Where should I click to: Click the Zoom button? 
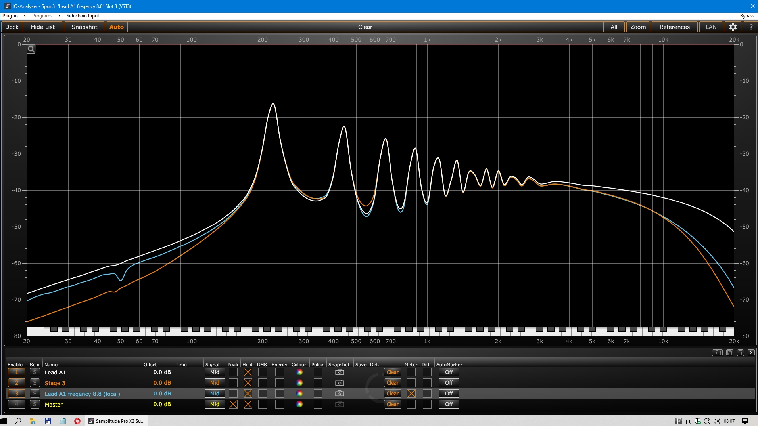coord(638,27)
